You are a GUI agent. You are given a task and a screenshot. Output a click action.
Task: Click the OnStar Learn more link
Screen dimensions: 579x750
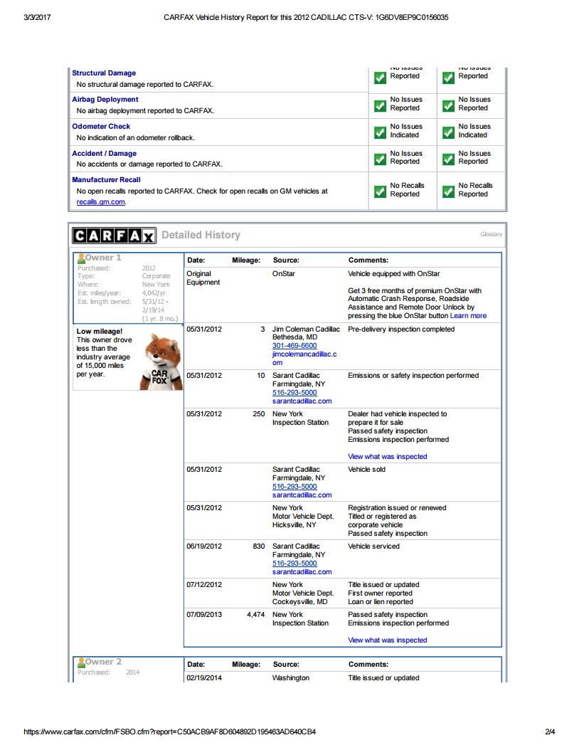coord(468,316)
